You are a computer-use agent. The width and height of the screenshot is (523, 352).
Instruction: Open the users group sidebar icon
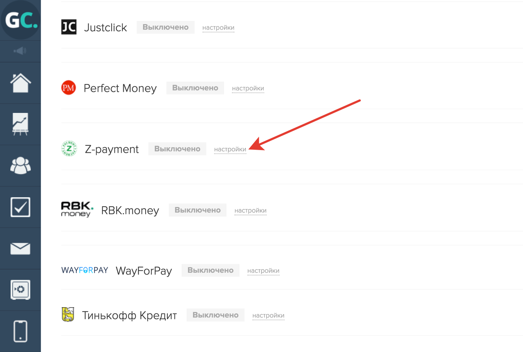[x=20, y=166]
